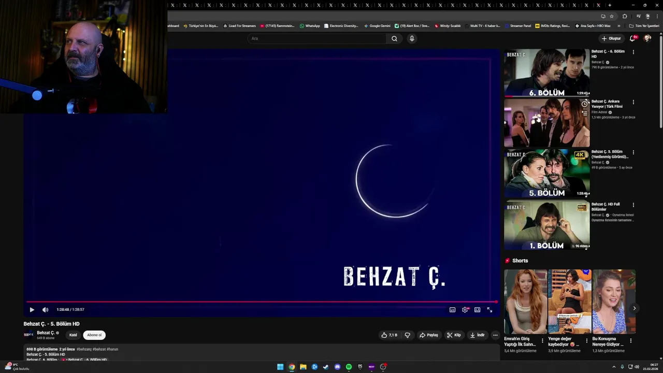Open Spotify from the taskbar

coord(349,367)
